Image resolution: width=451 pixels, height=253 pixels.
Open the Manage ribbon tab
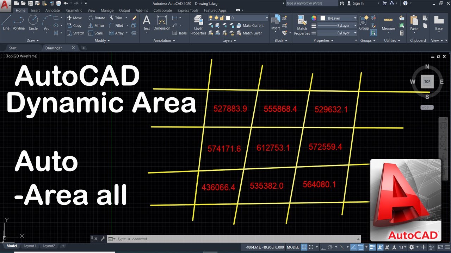(107, 11)
